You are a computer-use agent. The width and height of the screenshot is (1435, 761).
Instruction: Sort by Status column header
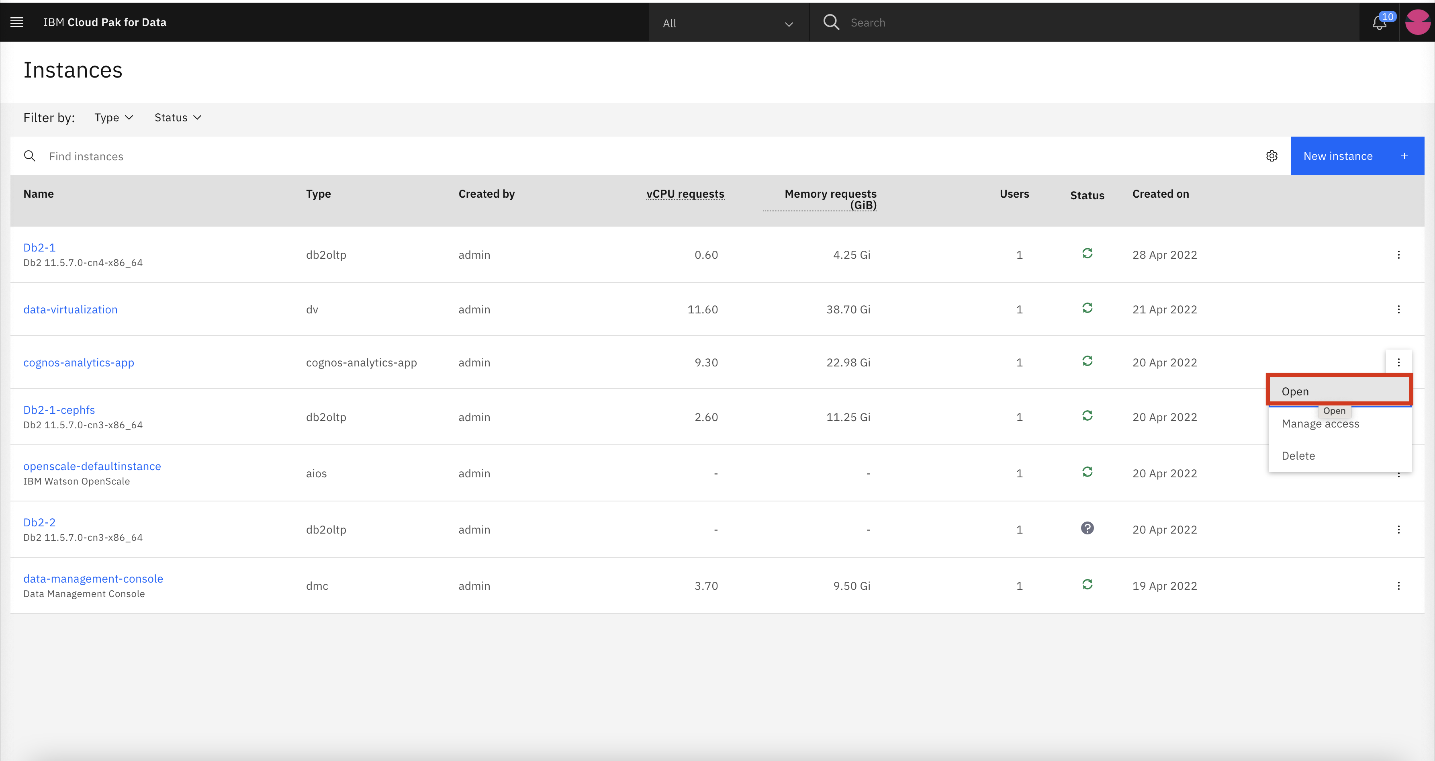(x=1087, y=196)
